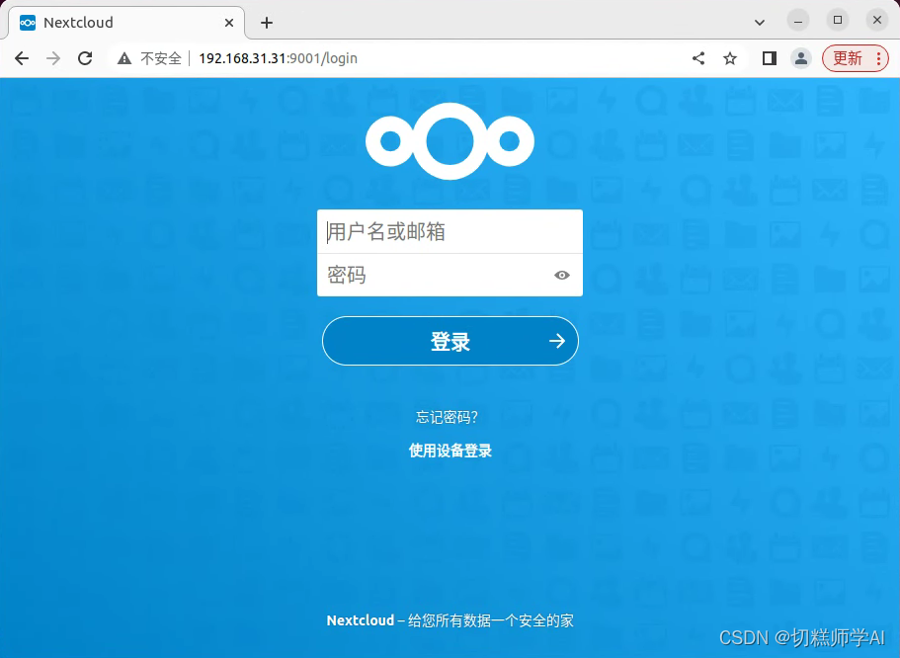Open a new browser tab
Viewport: 900px width, 658px height.
(267, 23)
